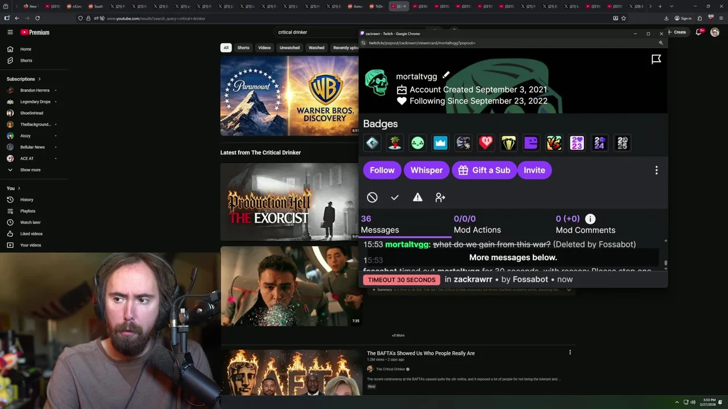The height and width of the screenshot is (409, 728).
Task: Open the three-dot menu in viewer card
Action: click(x=656, y=170)
